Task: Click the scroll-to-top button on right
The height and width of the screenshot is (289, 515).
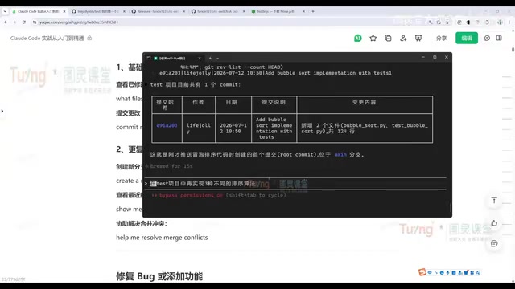Action: [494, 201]
